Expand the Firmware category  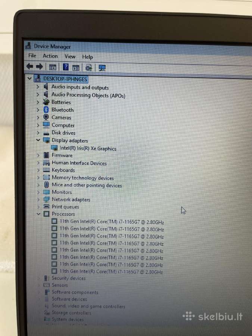point(38,155)
